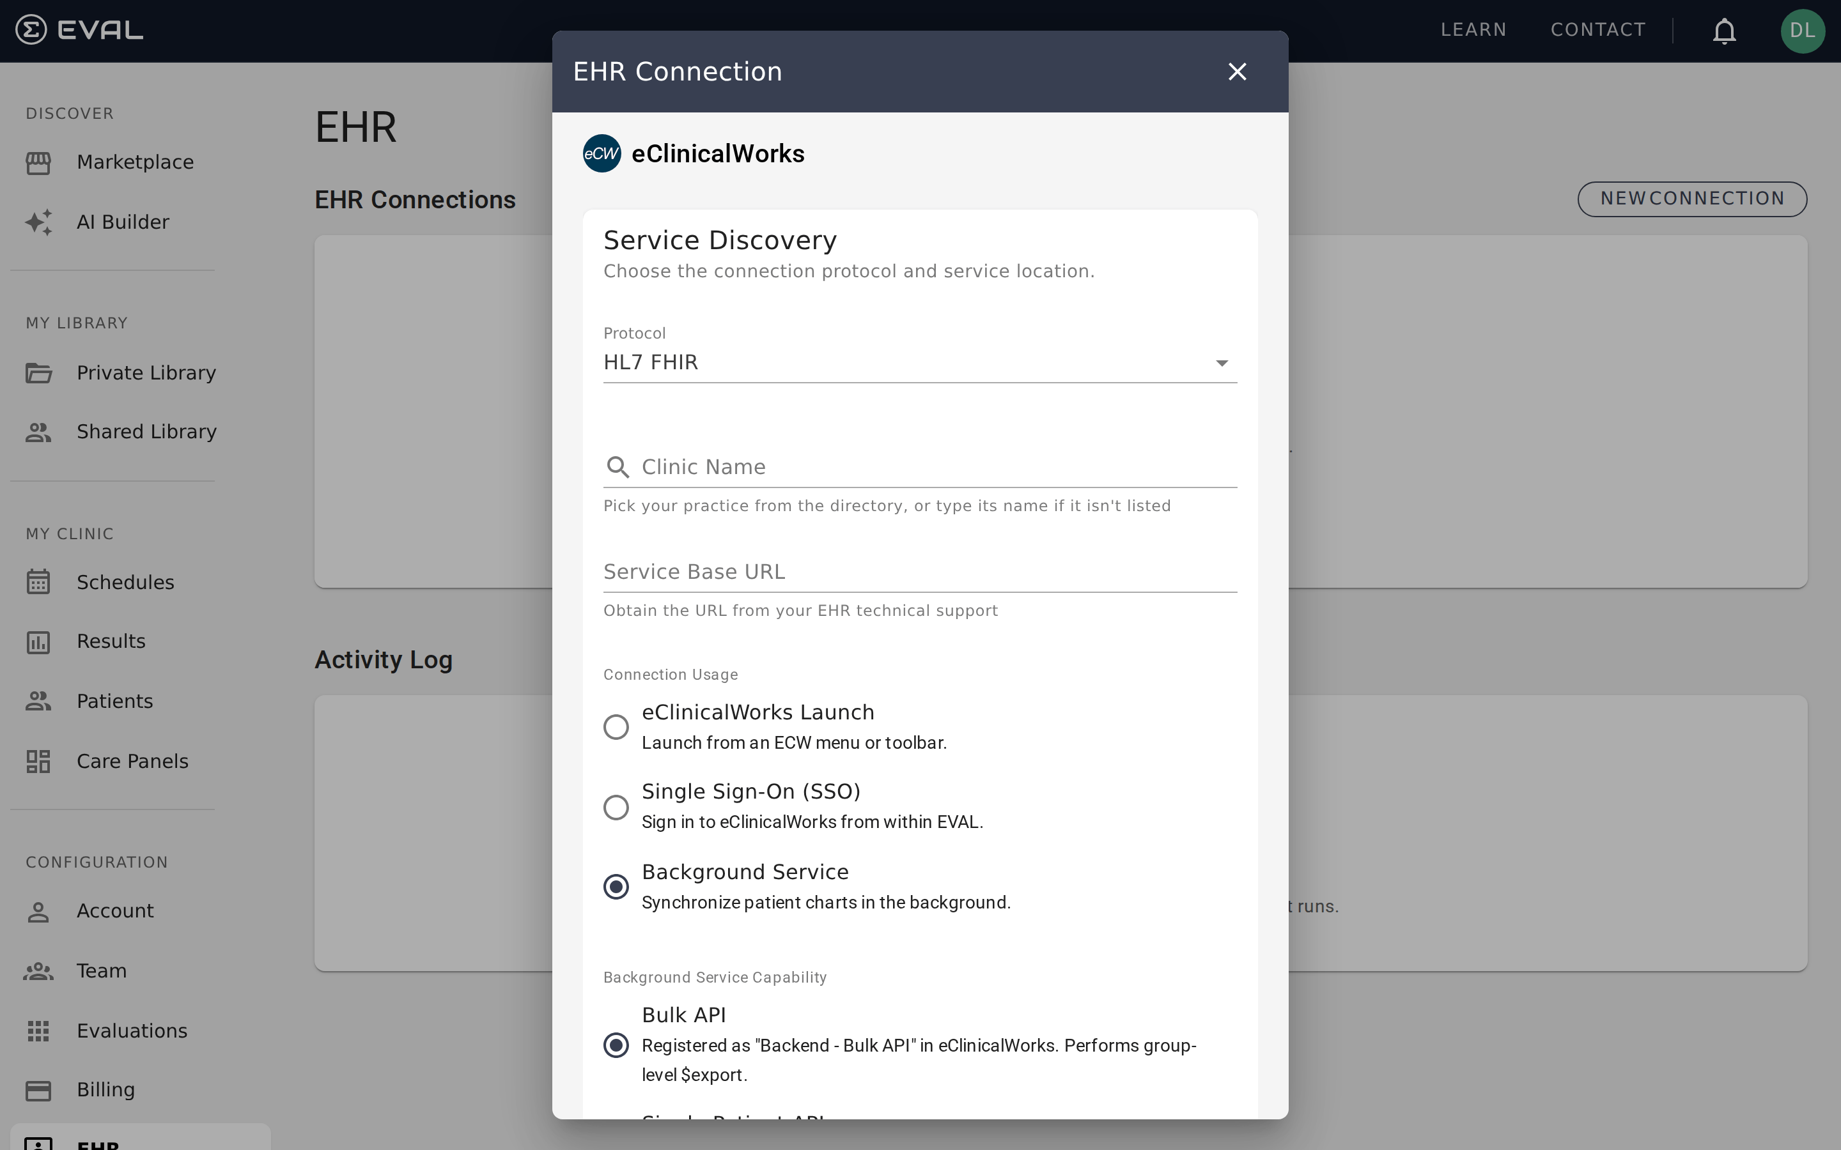Click the EHR Connections heading
Viewport: 1841px width, 1150px height.
(x=416, y=200)
